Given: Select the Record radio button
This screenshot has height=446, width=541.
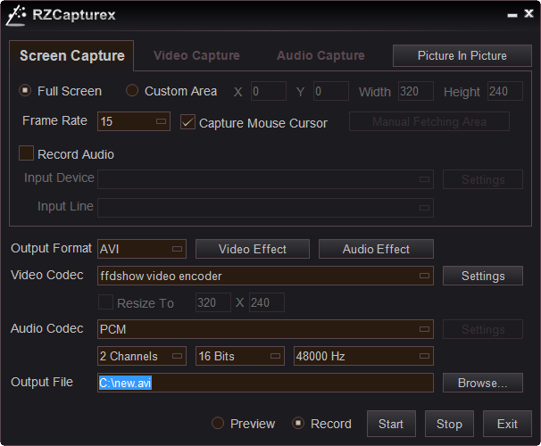Looking at the screenshot, I should [298, 424].
